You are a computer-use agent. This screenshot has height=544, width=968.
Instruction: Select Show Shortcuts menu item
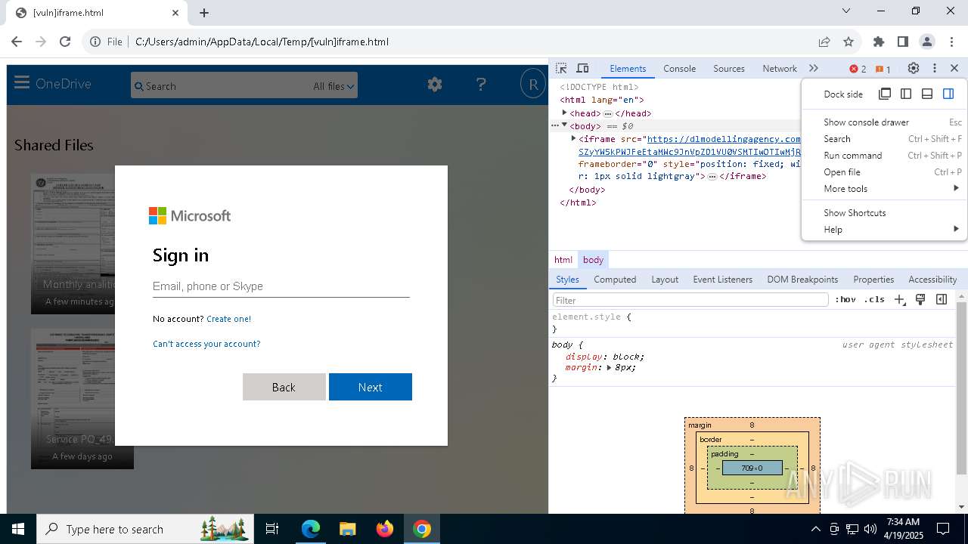(x=884, y=213)
